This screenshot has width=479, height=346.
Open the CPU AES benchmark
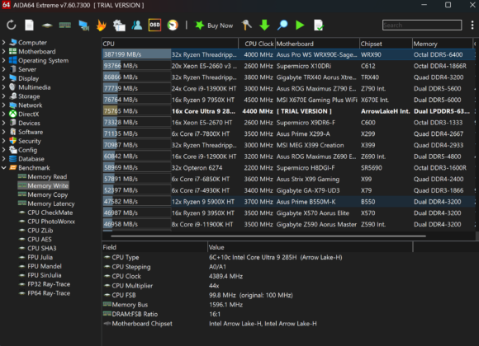40,239
